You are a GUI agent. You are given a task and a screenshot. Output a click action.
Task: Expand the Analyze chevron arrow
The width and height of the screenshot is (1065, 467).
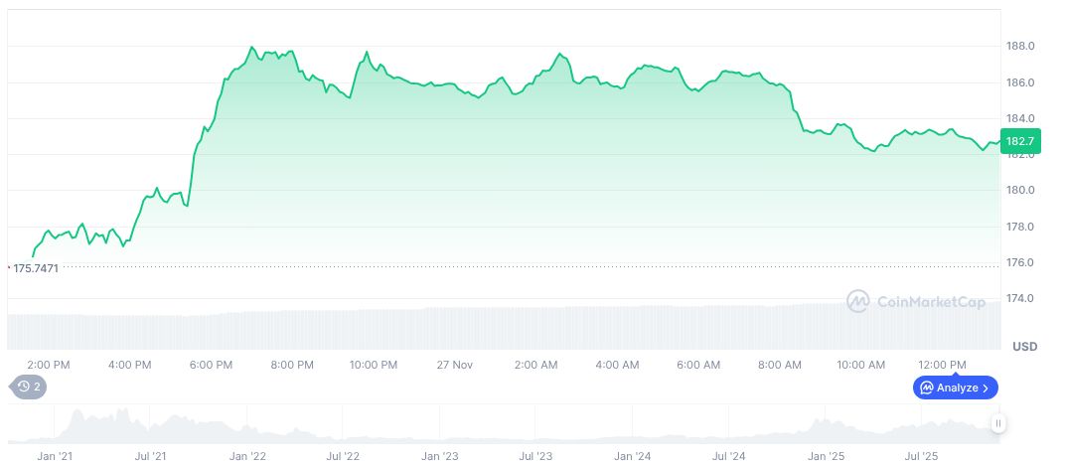(986, 388)
